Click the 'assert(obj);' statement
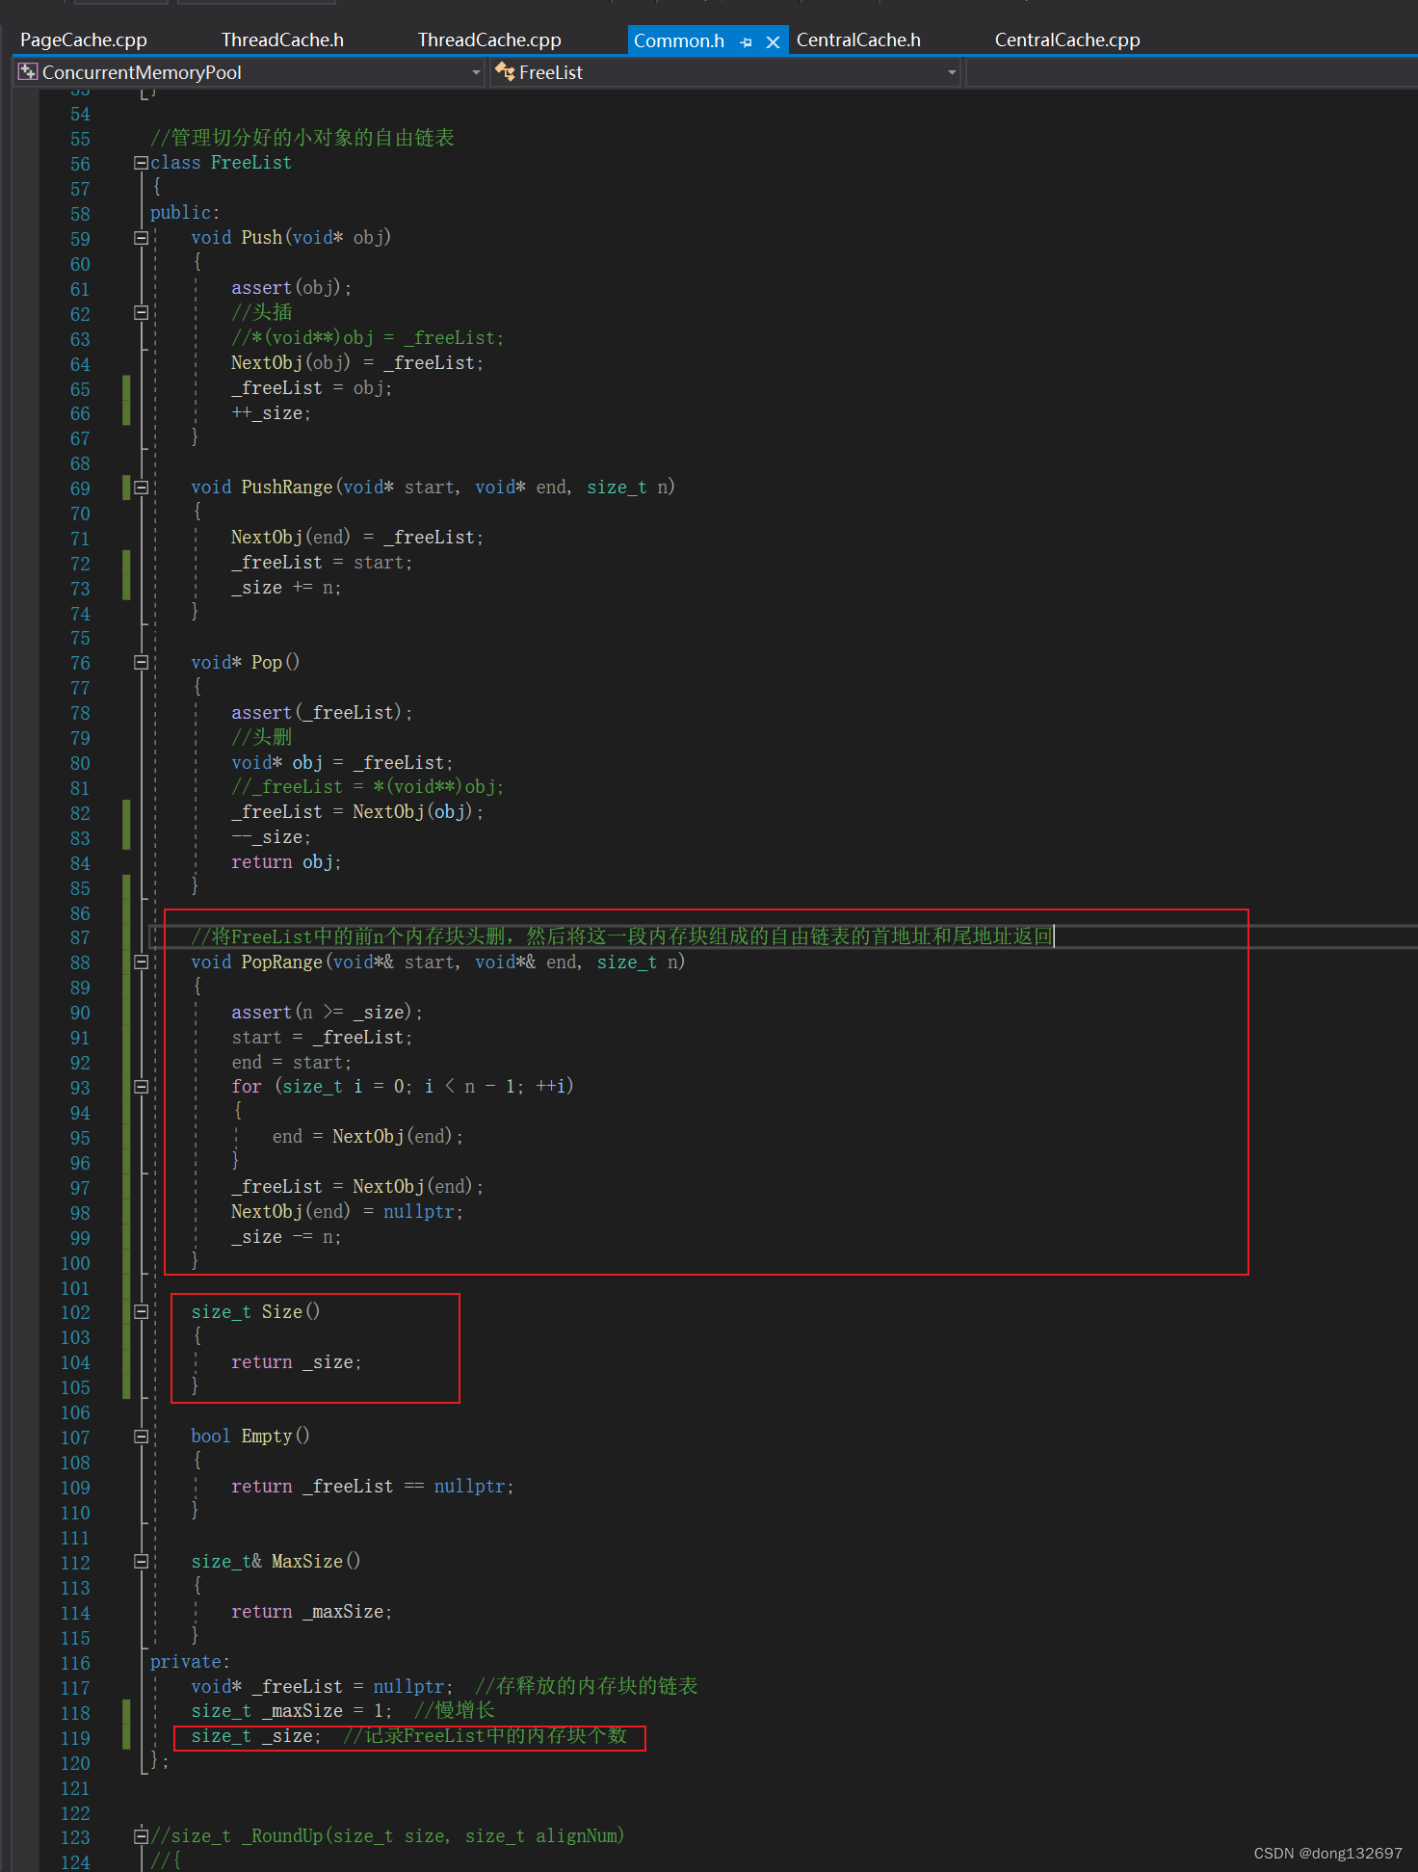The width and height of the screenshot is (1418, 1872). click(x=292, y=288)
